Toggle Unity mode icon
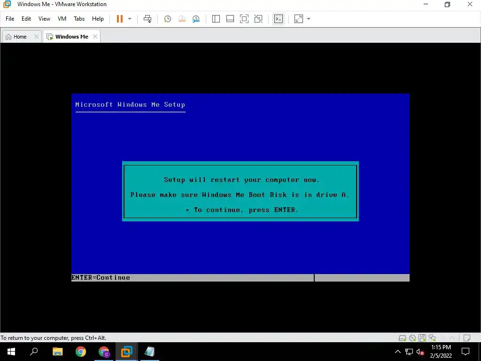The height and width of the screenshot is (361, 481). tap(258, 19)
